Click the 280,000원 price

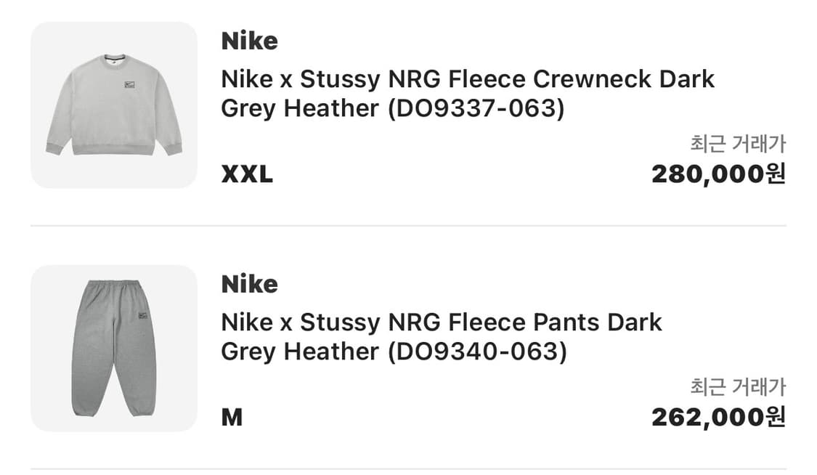718,174
